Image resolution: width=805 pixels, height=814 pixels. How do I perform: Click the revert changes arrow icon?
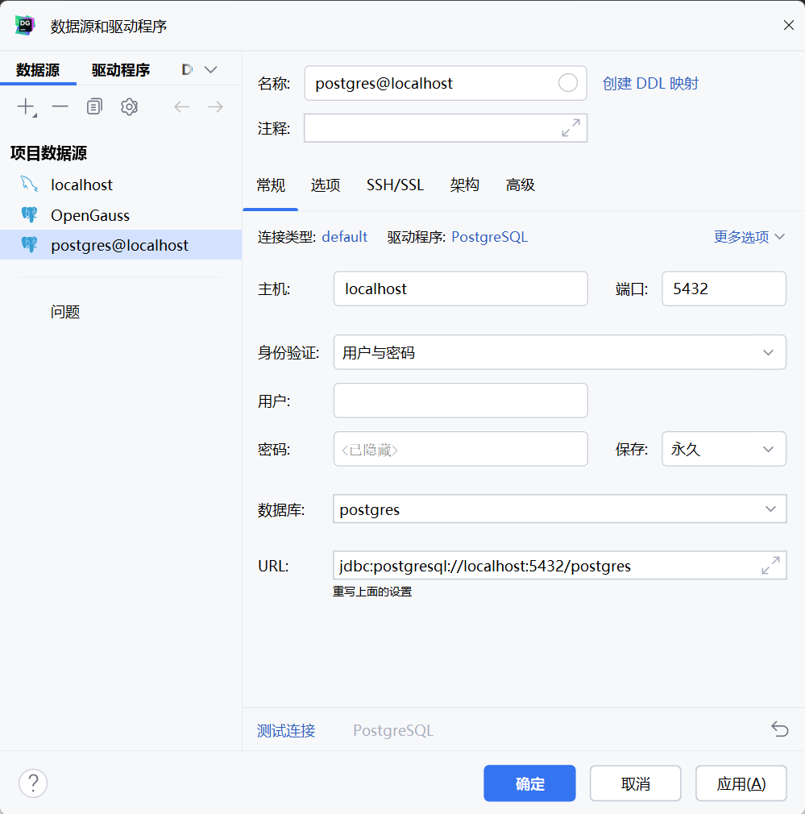[x=779, y=729]
